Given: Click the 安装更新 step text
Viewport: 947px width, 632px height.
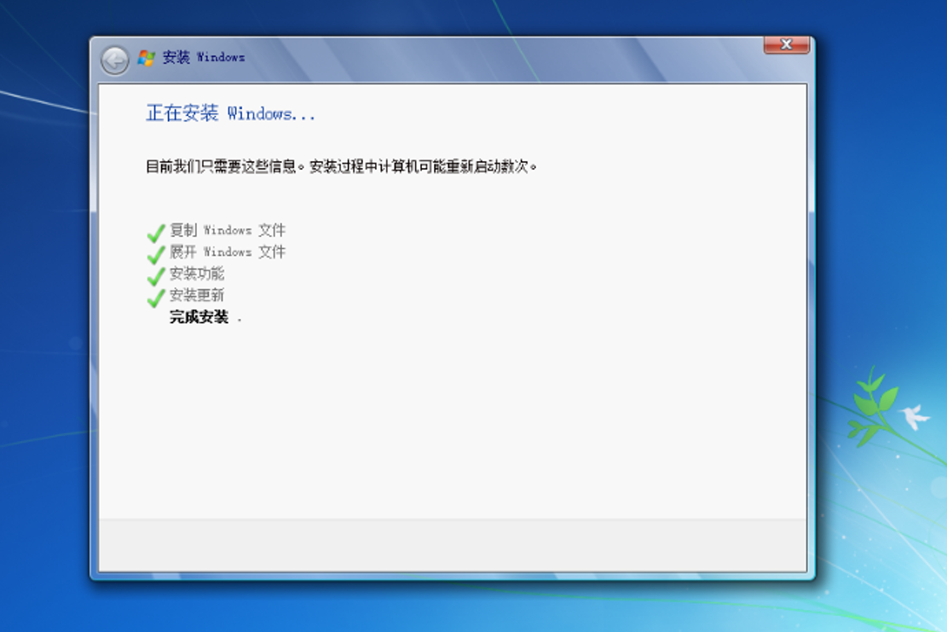Looking at the screenshot, I should (198, 296).
